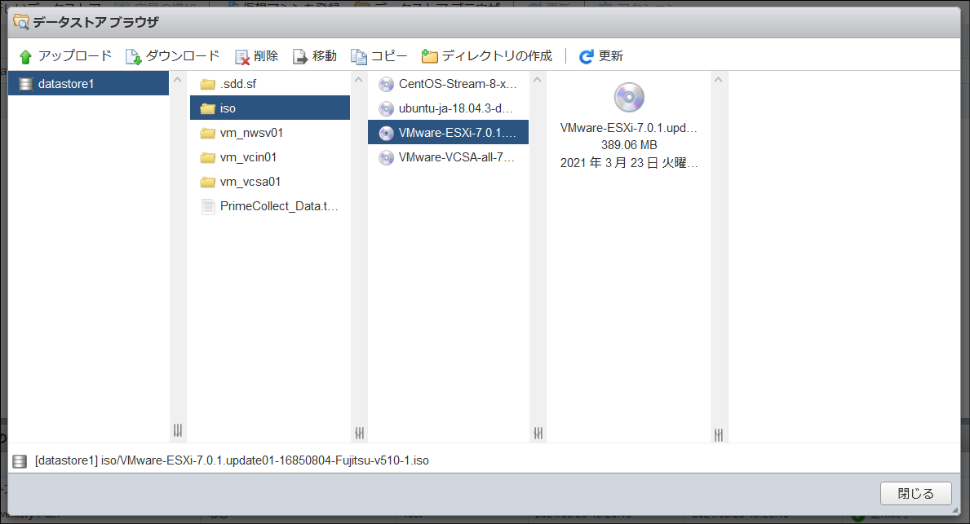This screenshot has height=524, width=970.
Task: Click the folder column resize grip
Action: pyautogui.click(x=360, y=434)
